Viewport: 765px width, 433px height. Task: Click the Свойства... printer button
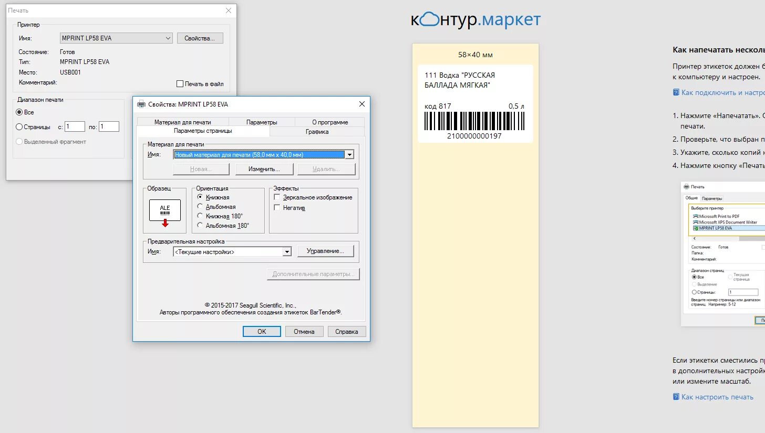tap(200, 38)
